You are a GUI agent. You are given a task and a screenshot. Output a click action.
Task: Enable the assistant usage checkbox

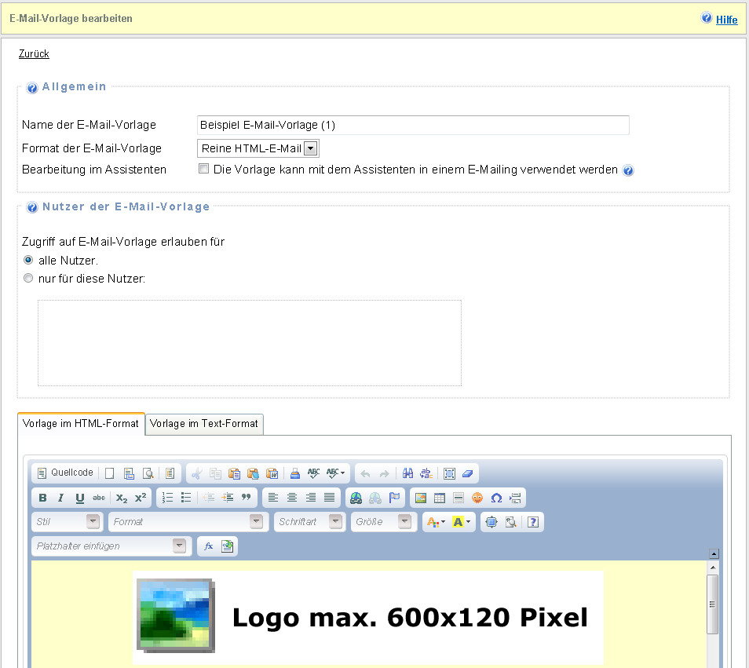point(204,169)
